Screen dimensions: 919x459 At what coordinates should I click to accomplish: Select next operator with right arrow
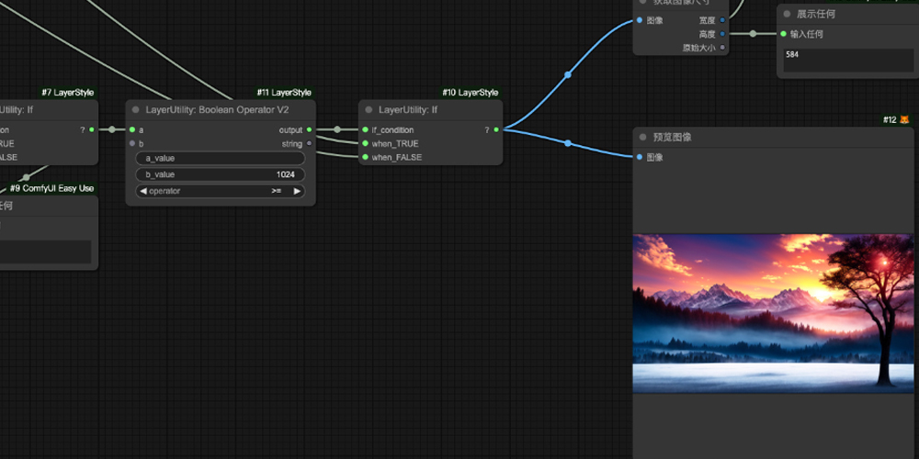pyautogui.click(x=297, y=191)
